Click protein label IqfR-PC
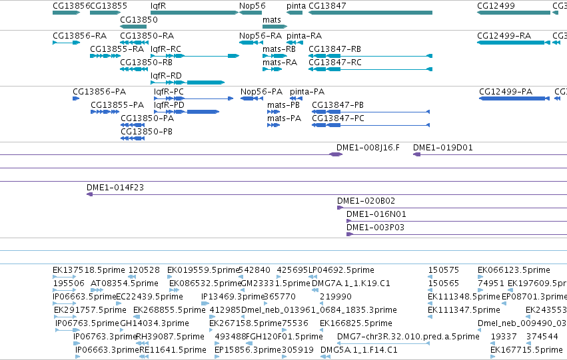 click(x=169, y=92)
